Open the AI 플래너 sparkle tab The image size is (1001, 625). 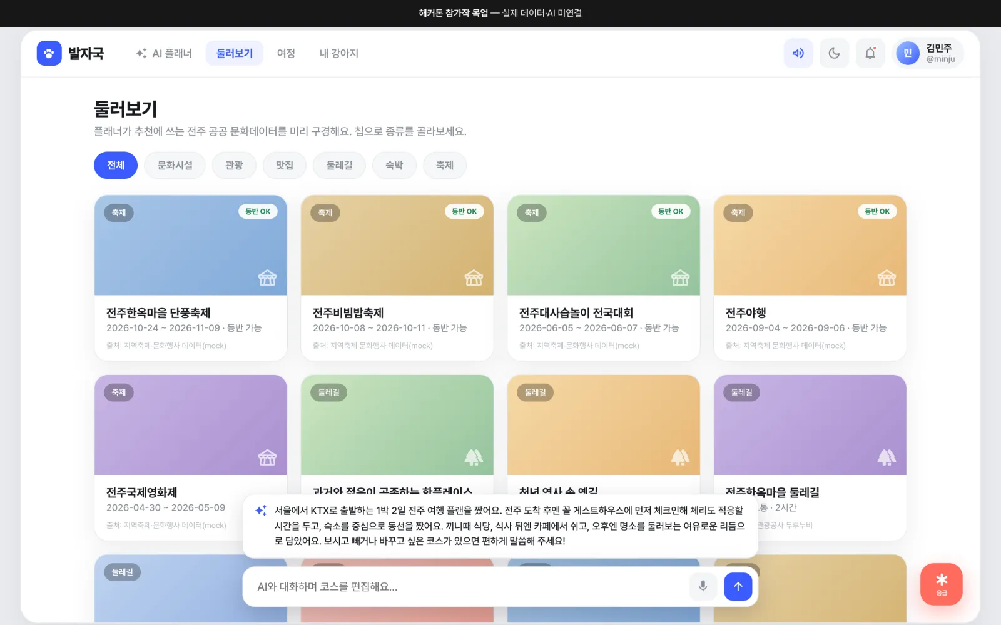pos(164,53)
